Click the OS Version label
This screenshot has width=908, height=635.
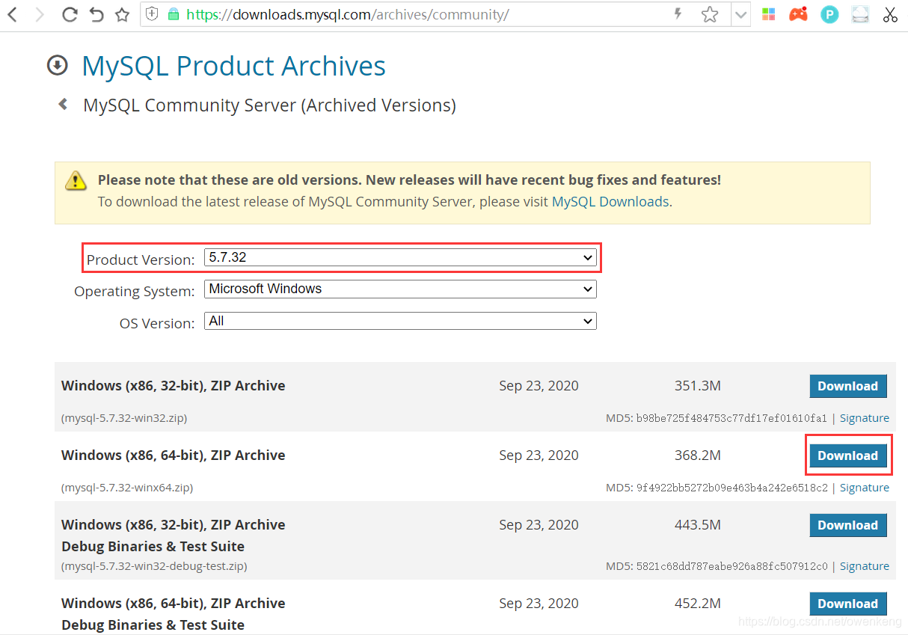157,324
